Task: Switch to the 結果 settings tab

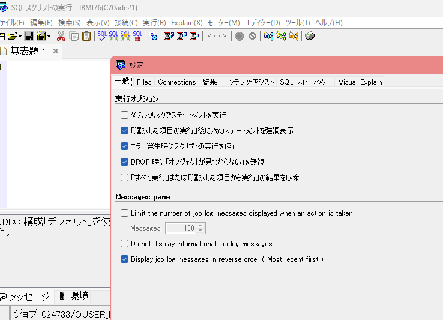Action: [209, 82]
